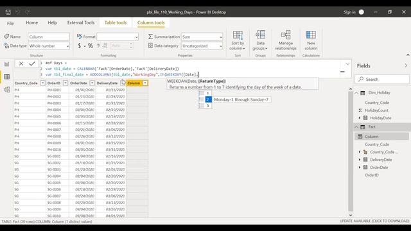Open the Sort by column tool
The image size is (411, 231).
point(238,40)
